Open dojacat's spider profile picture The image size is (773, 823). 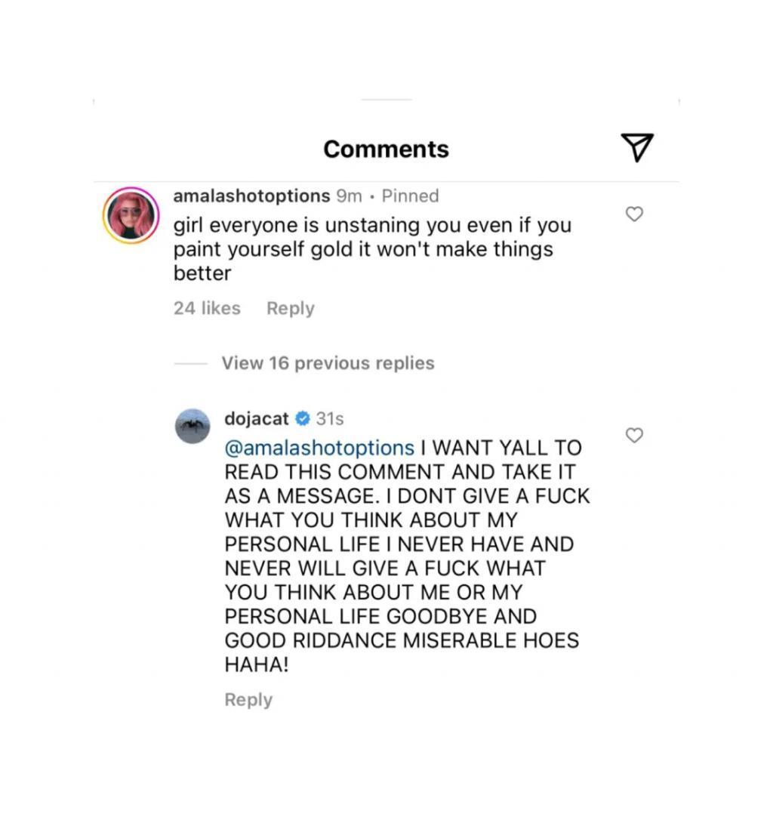click(x=192, y=426)
